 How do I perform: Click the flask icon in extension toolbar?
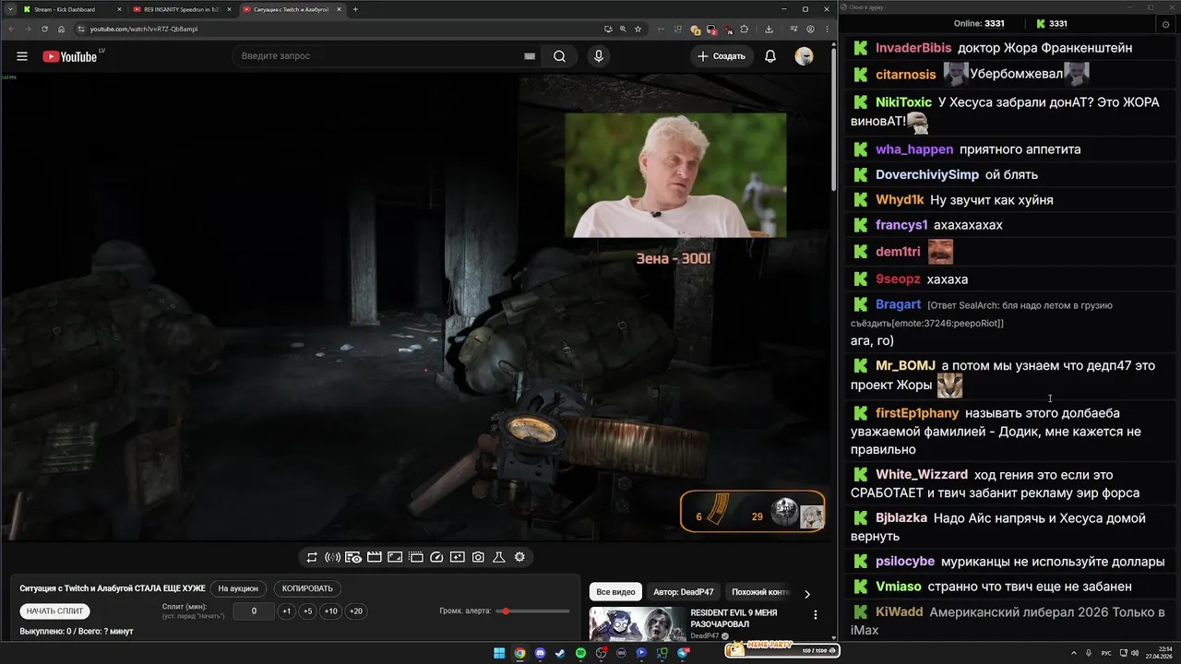point(499,557)
